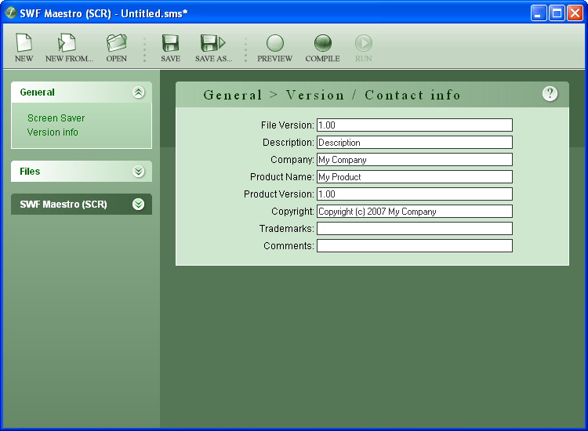
Task: Open the Version info link
Action: (x=53, y=132)
